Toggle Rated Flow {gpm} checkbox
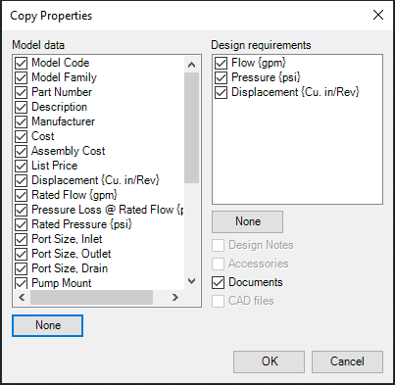The height and width of the screenshot is (385, 395). (x=21, y=195)
